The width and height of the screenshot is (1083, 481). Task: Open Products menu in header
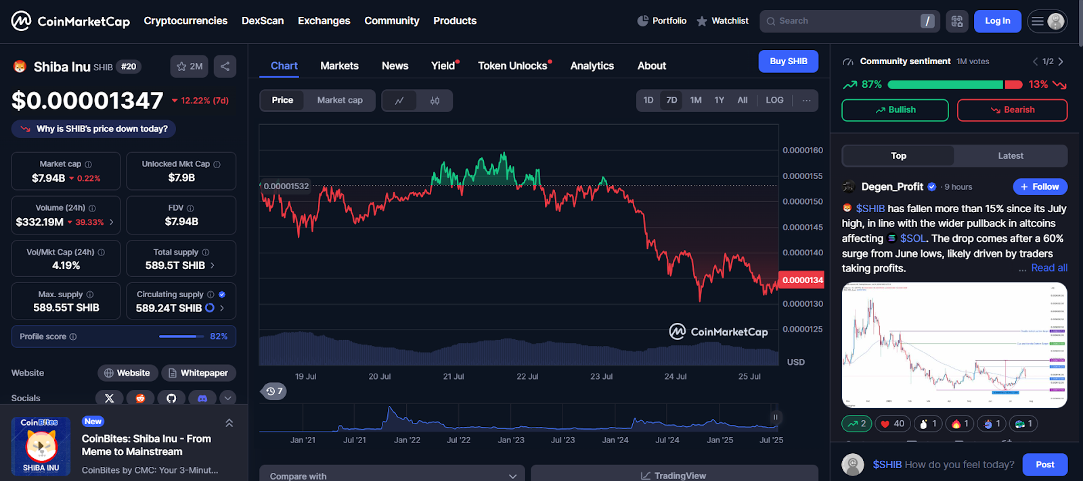455,21
